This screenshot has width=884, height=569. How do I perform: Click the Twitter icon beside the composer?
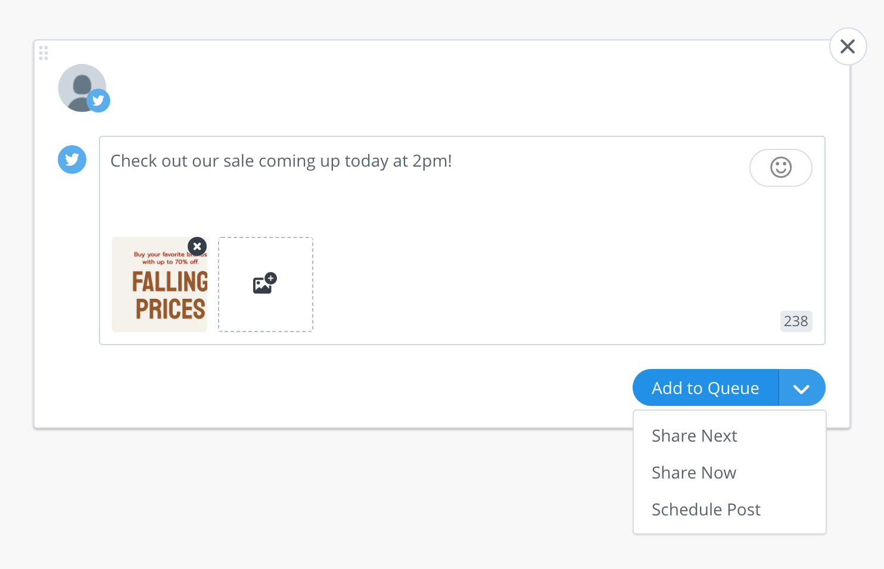pyautogui.click(x=72, y=160)
